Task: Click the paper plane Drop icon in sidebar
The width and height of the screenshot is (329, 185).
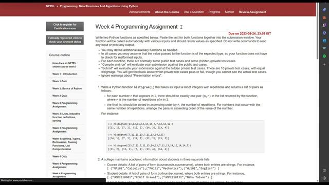Action: point(324,48)
